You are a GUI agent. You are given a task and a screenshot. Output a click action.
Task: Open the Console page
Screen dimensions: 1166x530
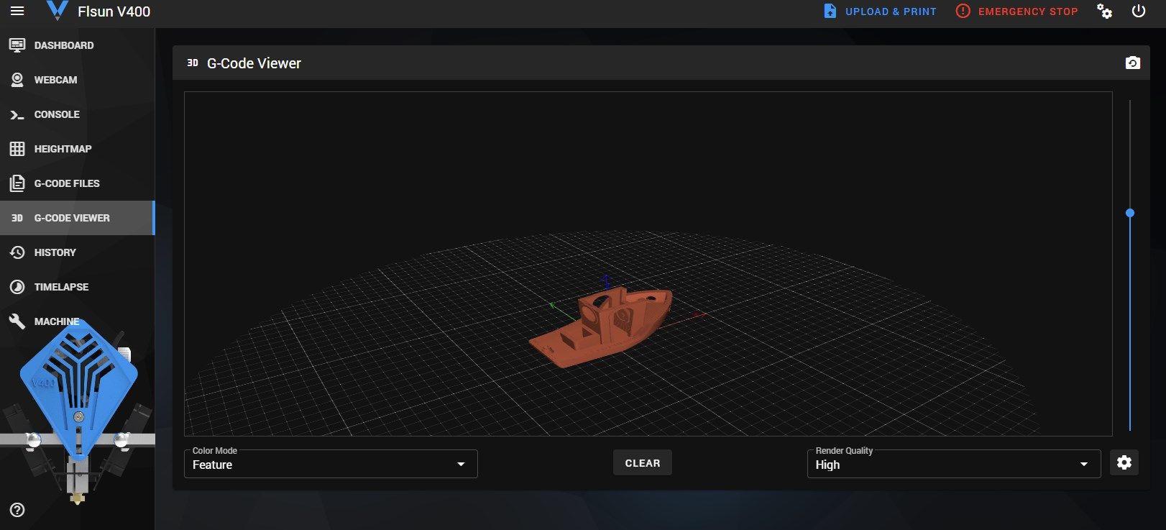(x=77, y=114)
